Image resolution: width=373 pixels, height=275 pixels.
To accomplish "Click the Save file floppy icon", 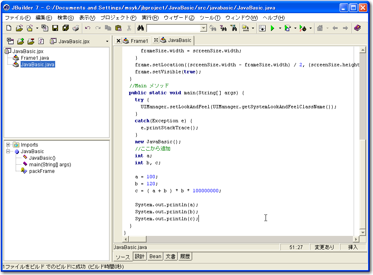I will [x=55, y=28].
